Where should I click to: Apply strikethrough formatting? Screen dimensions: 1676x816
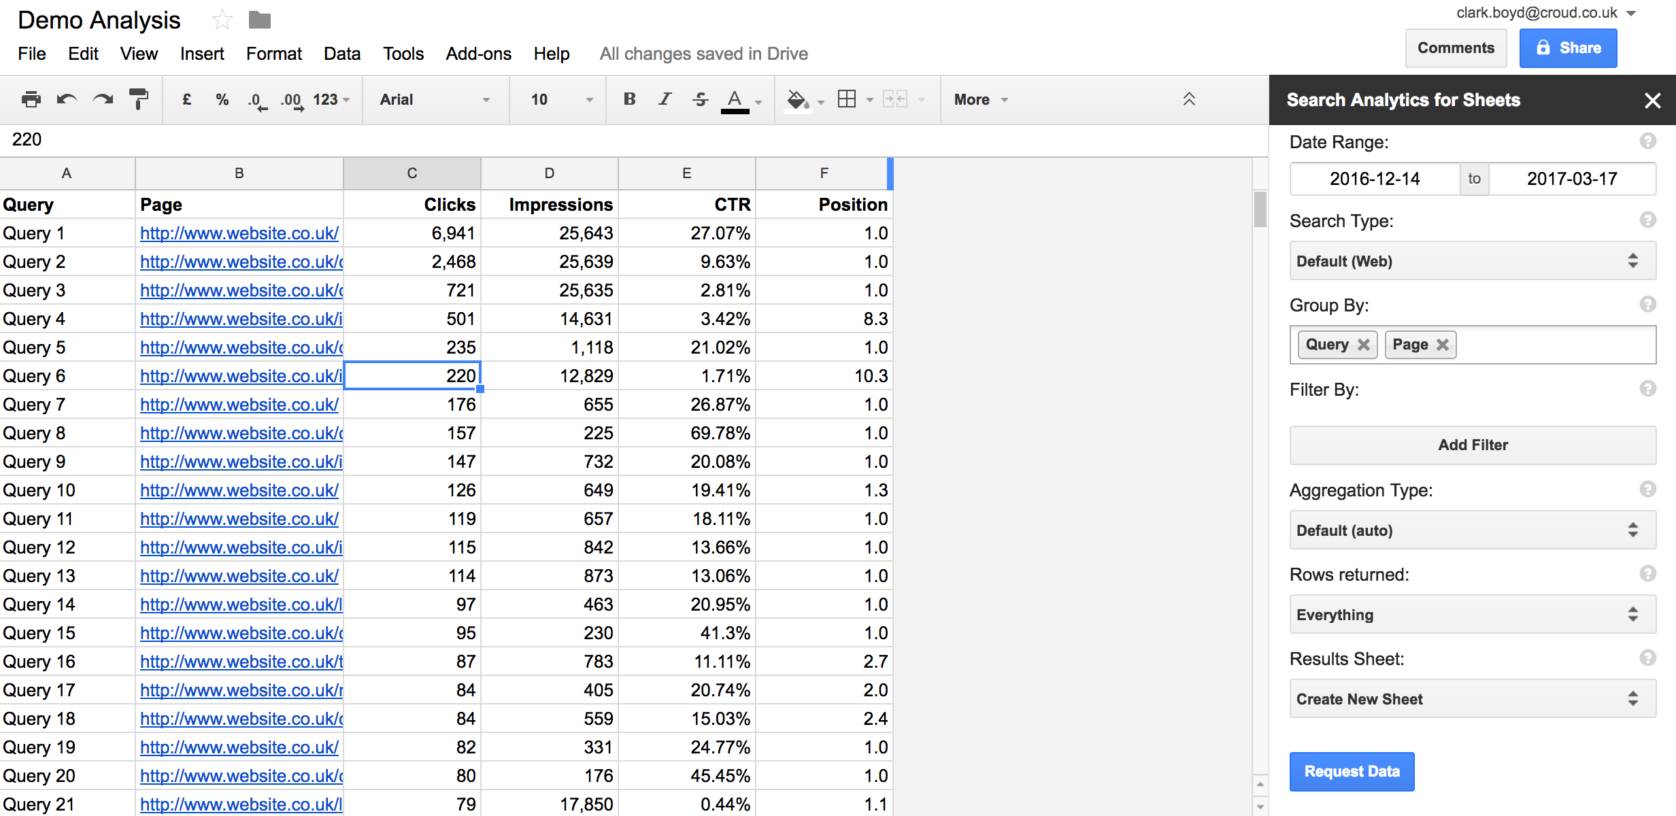(x=700, y=100)
